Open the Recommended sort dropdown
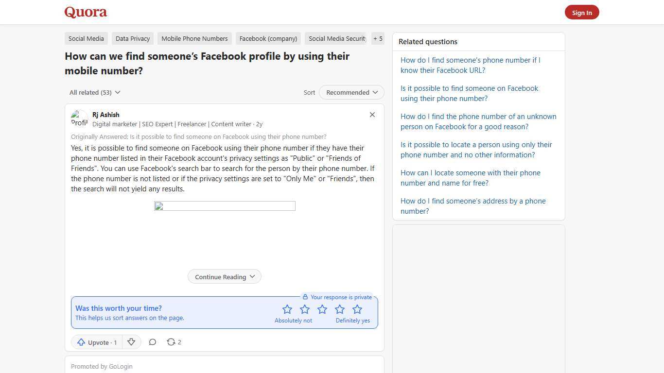Viewport: 664px width, 373px height. pos(351,92)
